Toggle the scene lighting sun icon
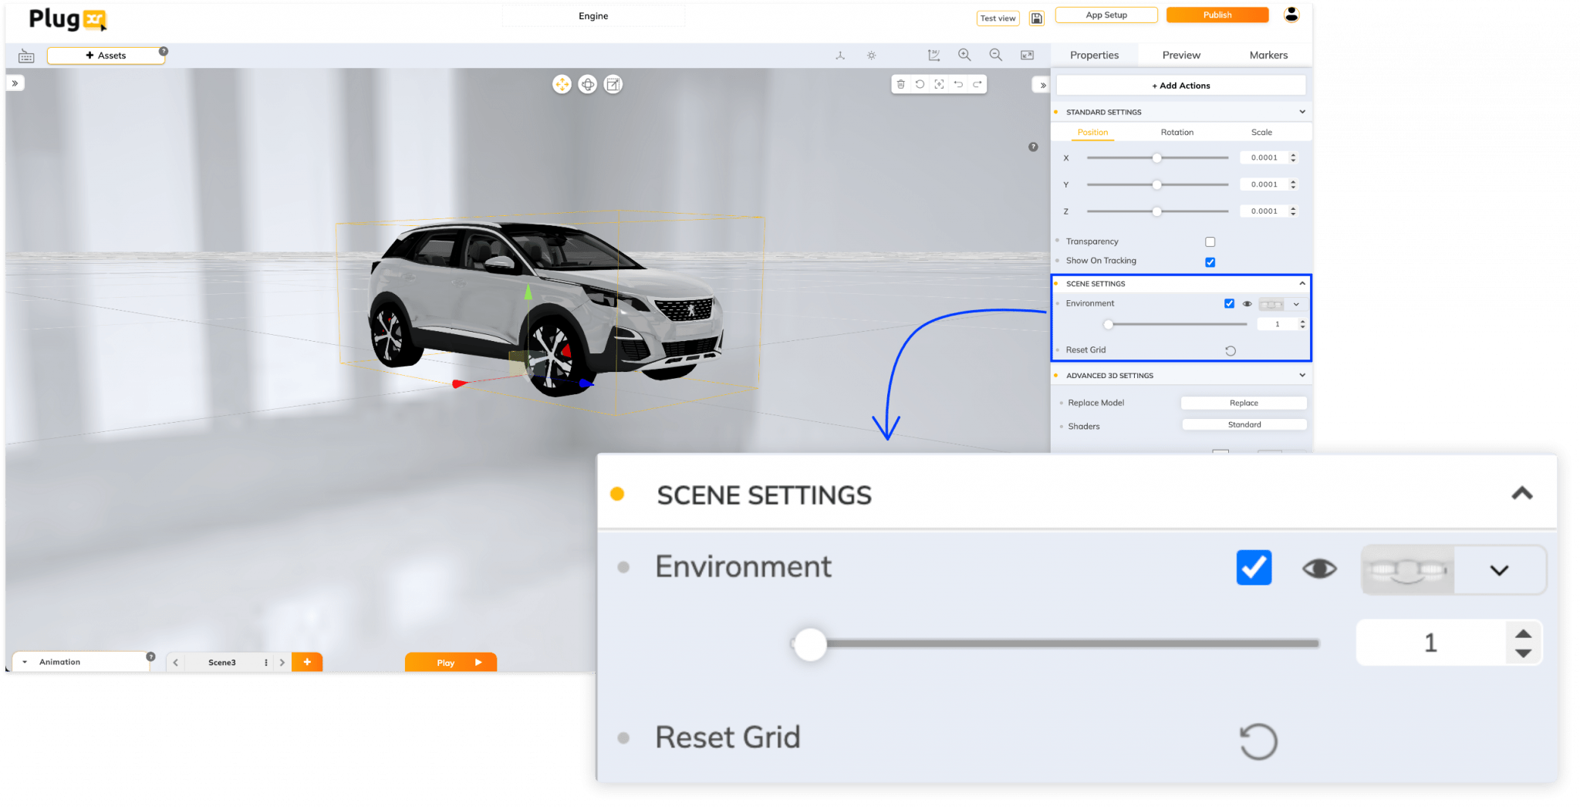Screen dimensions: 1580x807 pos(871,55)
